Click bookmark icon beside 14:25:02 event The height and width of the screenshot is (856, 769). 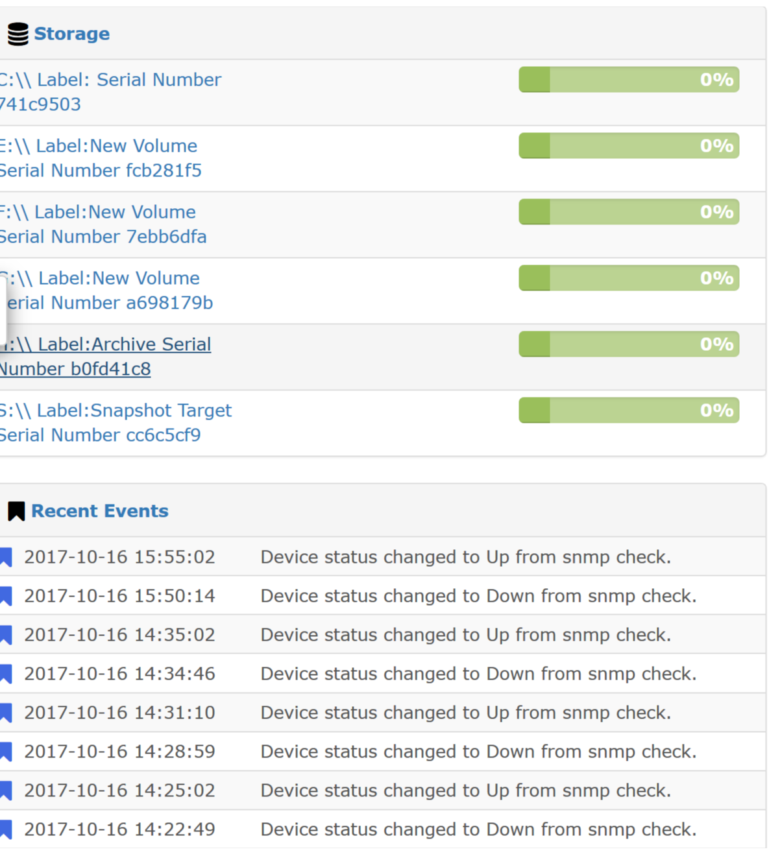click(6, 791)
